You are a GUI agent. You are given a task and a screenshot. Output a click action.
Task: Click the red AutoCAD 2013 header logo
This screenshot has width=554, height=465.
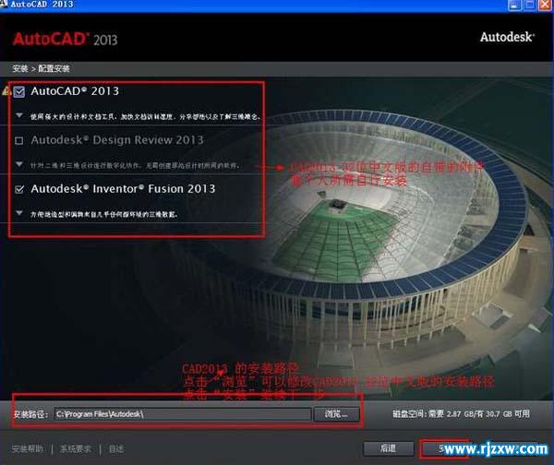click(65, 39)
